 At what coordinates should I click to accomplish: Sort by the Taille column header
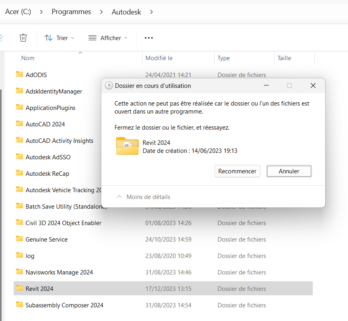pos(284,58)
